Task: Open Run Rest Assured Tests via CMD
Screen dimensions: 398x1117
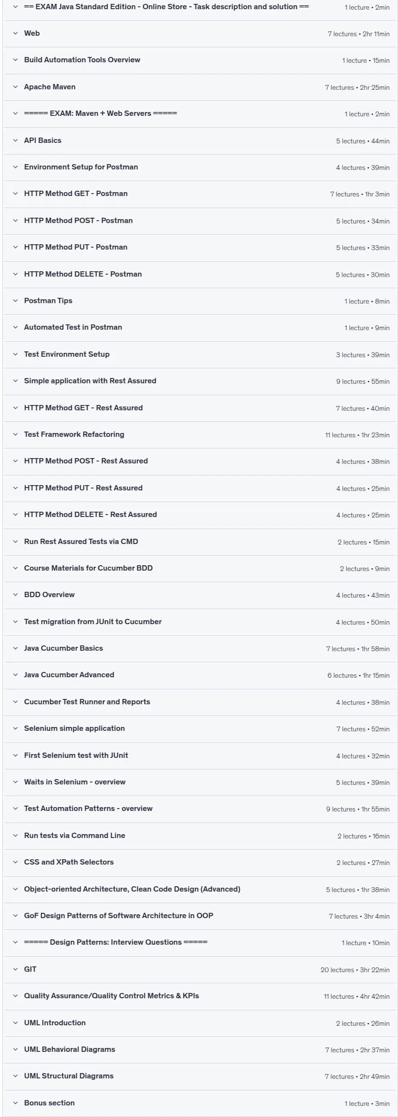Action: coord(200,542)
